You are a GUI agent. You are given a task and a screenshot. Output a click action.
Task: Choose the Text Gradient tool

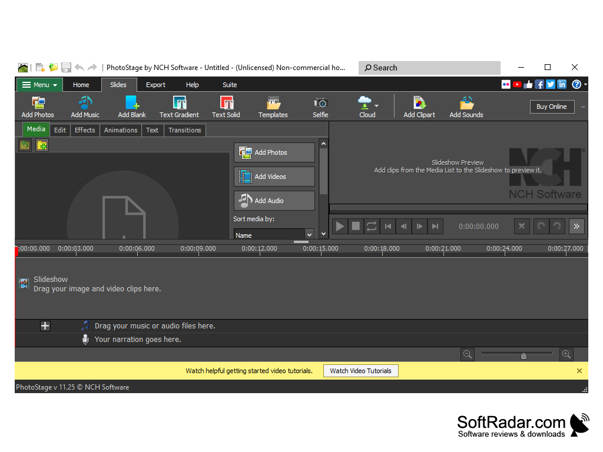pyautogui.click(x=179, y=107)
